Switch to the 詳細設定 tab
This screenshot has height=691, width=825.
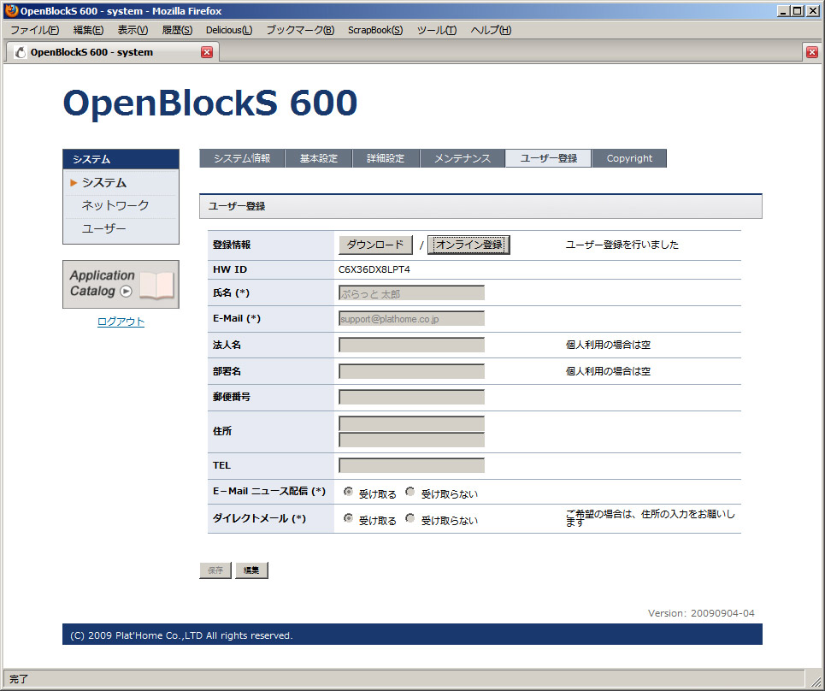[x=386, y=158]
